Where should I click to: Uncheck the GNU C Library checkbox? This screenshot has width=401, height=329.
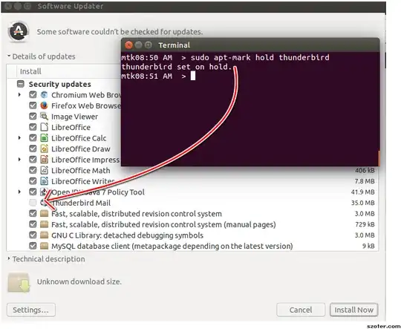coord(33,235)
